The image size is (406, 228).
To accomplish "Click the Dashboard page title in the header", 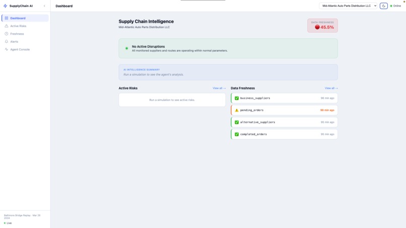I will click(x=64, y=6).
